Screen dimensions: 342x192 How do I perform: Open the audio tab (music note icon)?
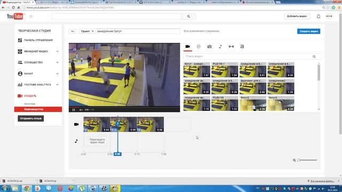click(220, 46)
